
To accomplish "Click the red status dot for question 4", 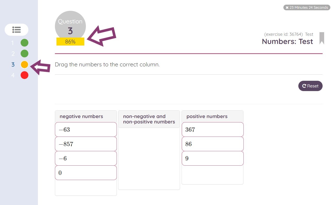I will click(24, 75).
